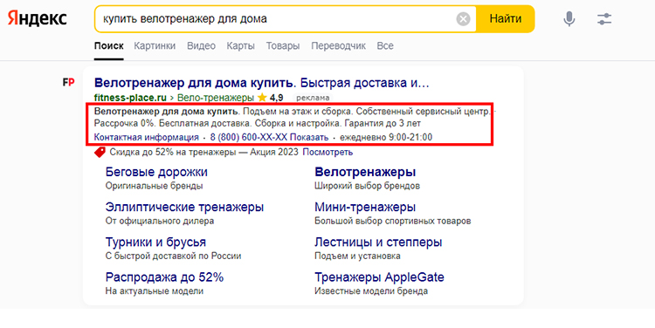
Task: Open the Эллиптические тренажеры sitelink
Action: pyautogui.click(x=184, y=207)
